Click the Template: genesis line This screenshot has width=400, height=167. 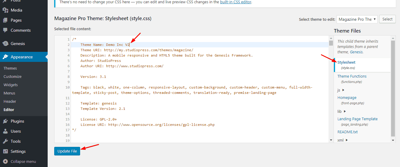point(99,103)
